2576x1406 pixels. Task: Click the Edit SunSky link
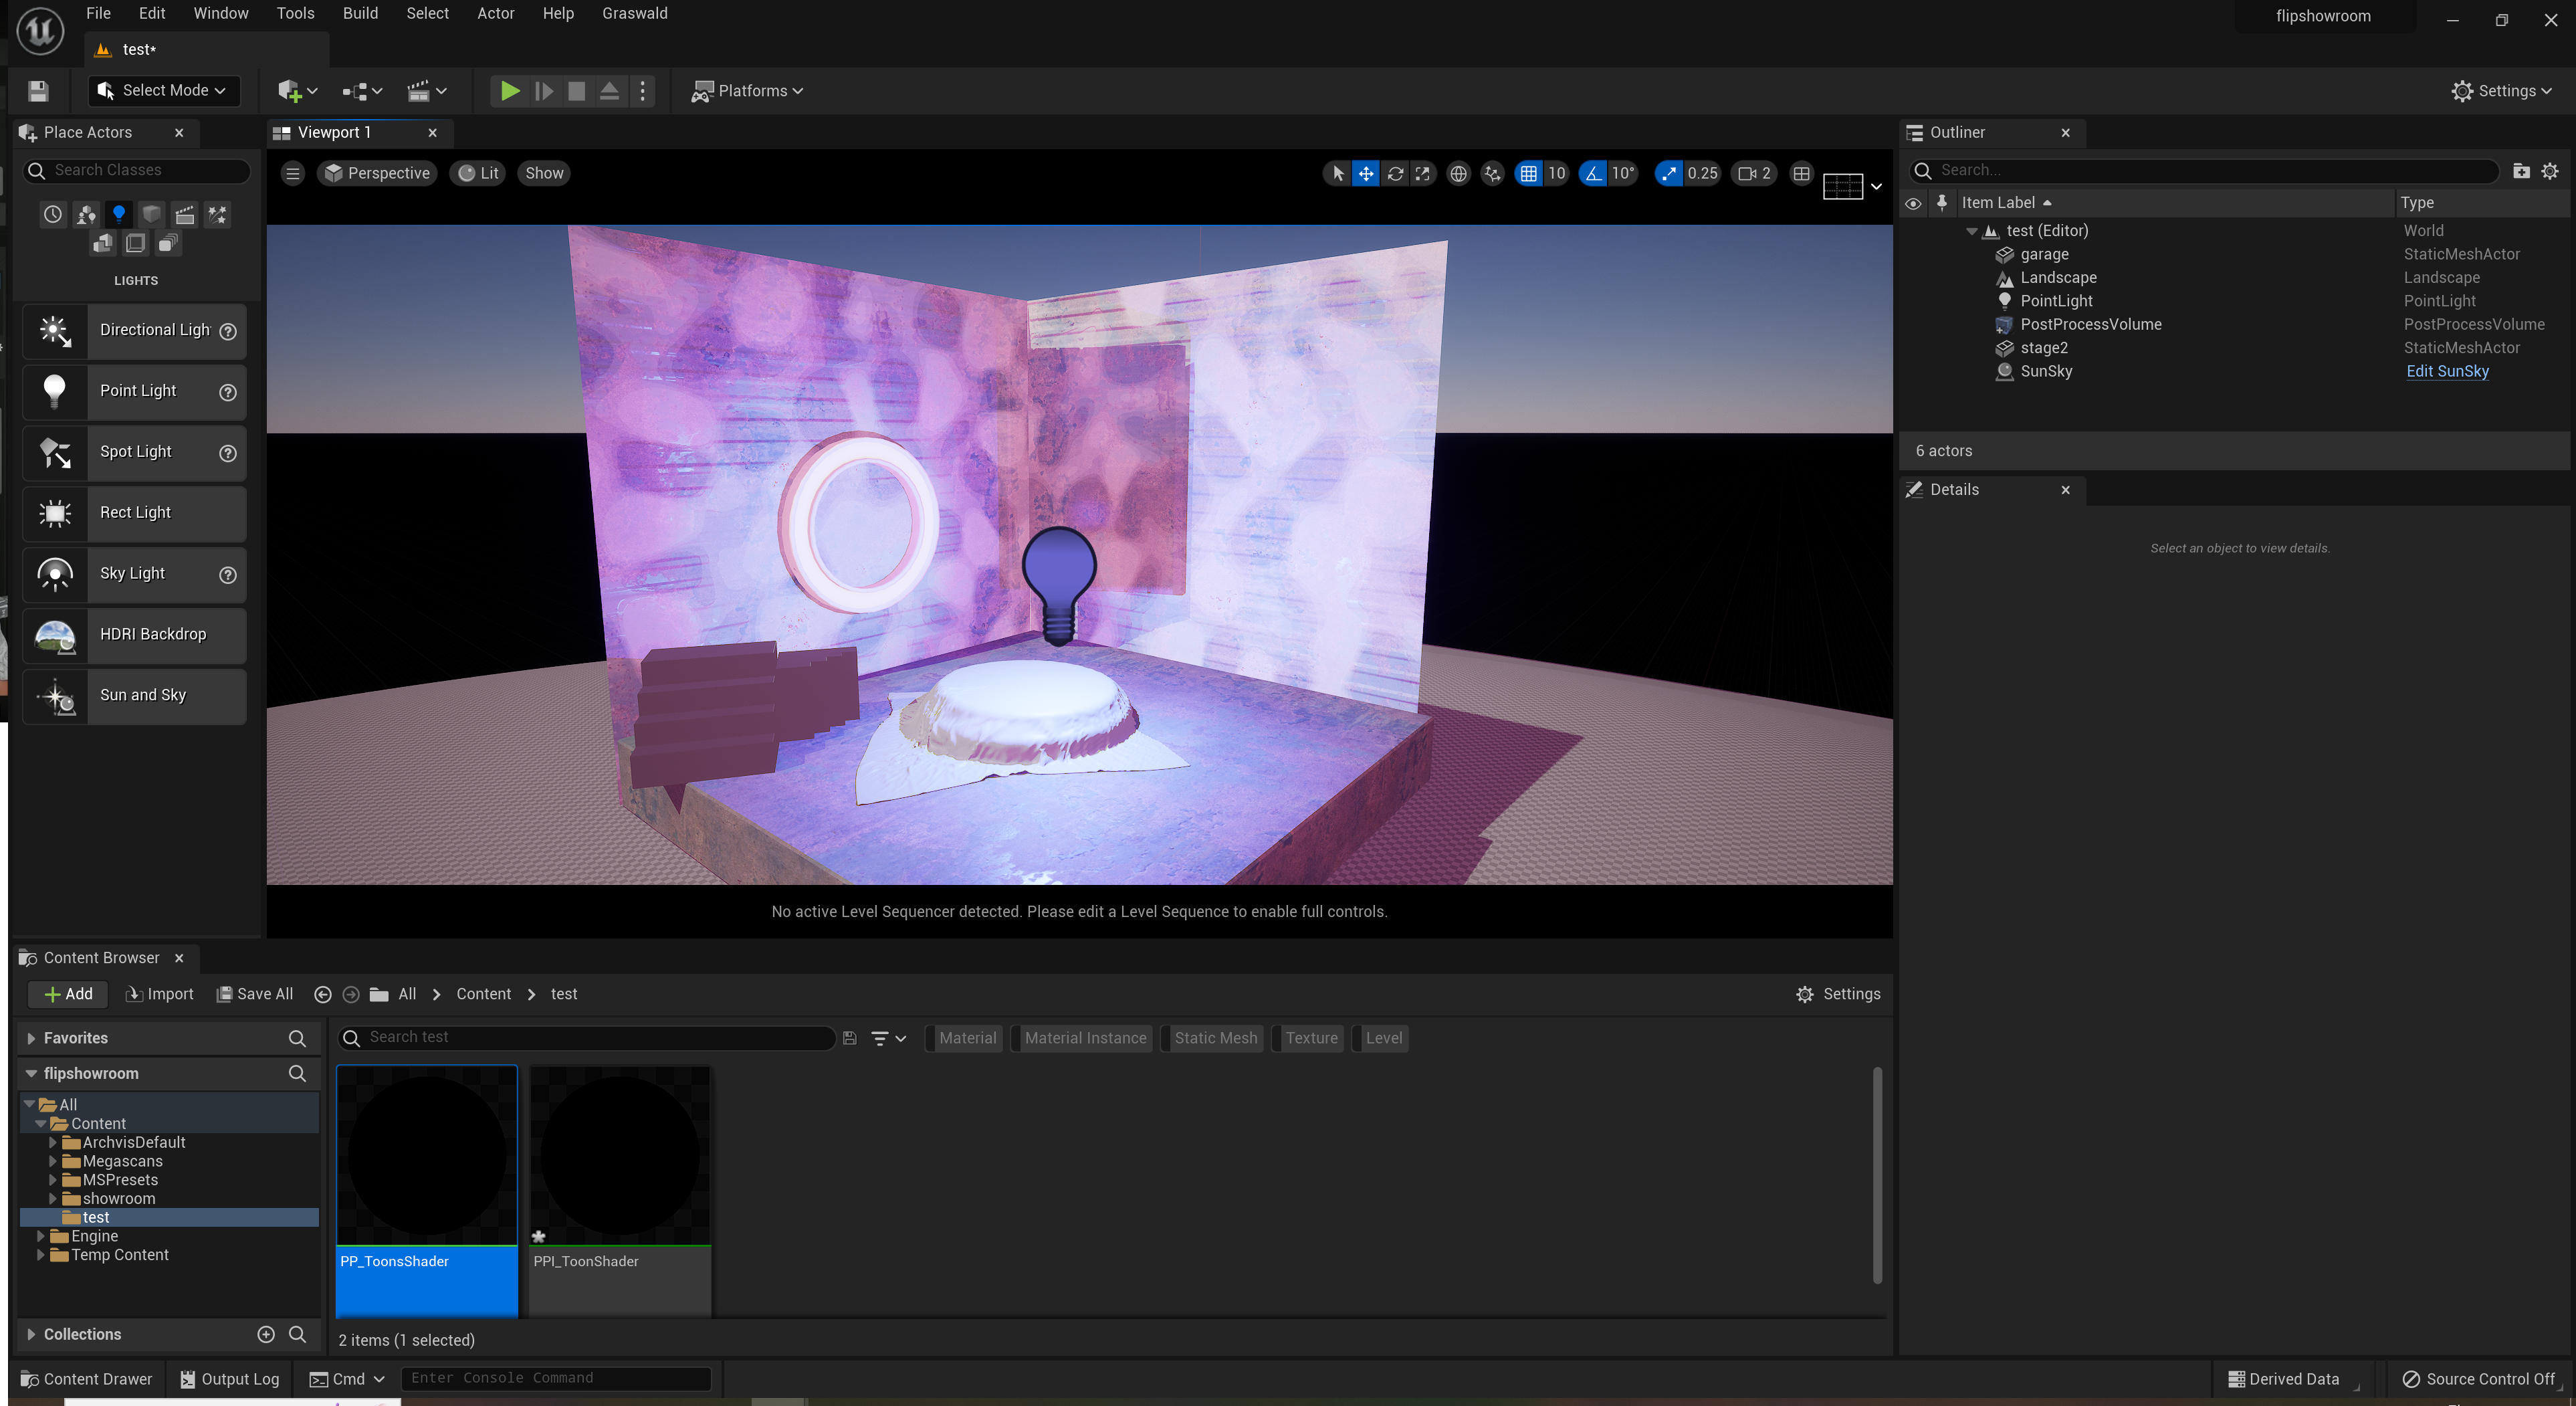pyautogui.click(x=2447, y=371)
